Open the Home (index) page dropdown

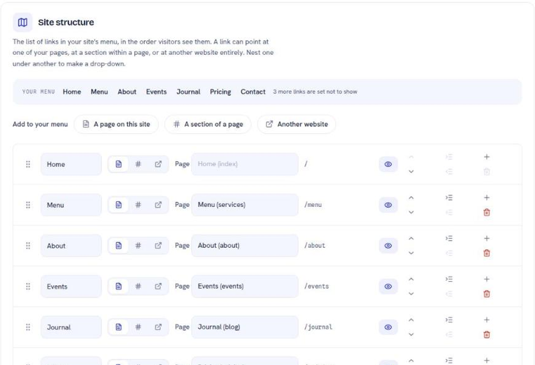(x=245, y=164)
